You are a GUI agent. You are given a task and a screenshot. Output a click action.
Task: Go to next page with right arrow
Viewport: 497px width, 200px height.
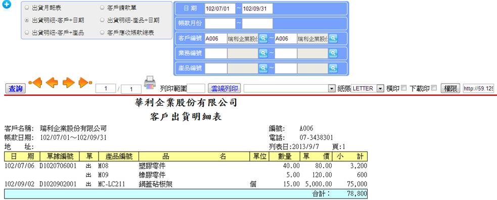pos(68,83)
